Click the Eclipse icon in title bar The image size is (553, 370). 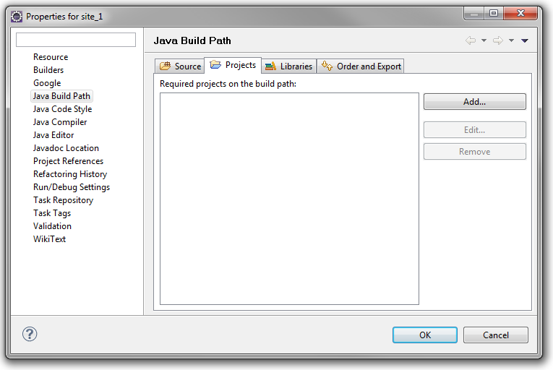[x=16, y=16]
